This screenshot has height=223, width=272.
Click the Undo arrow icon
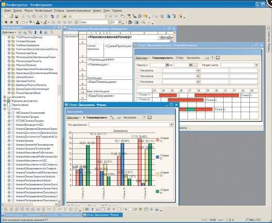coord(52,16)
